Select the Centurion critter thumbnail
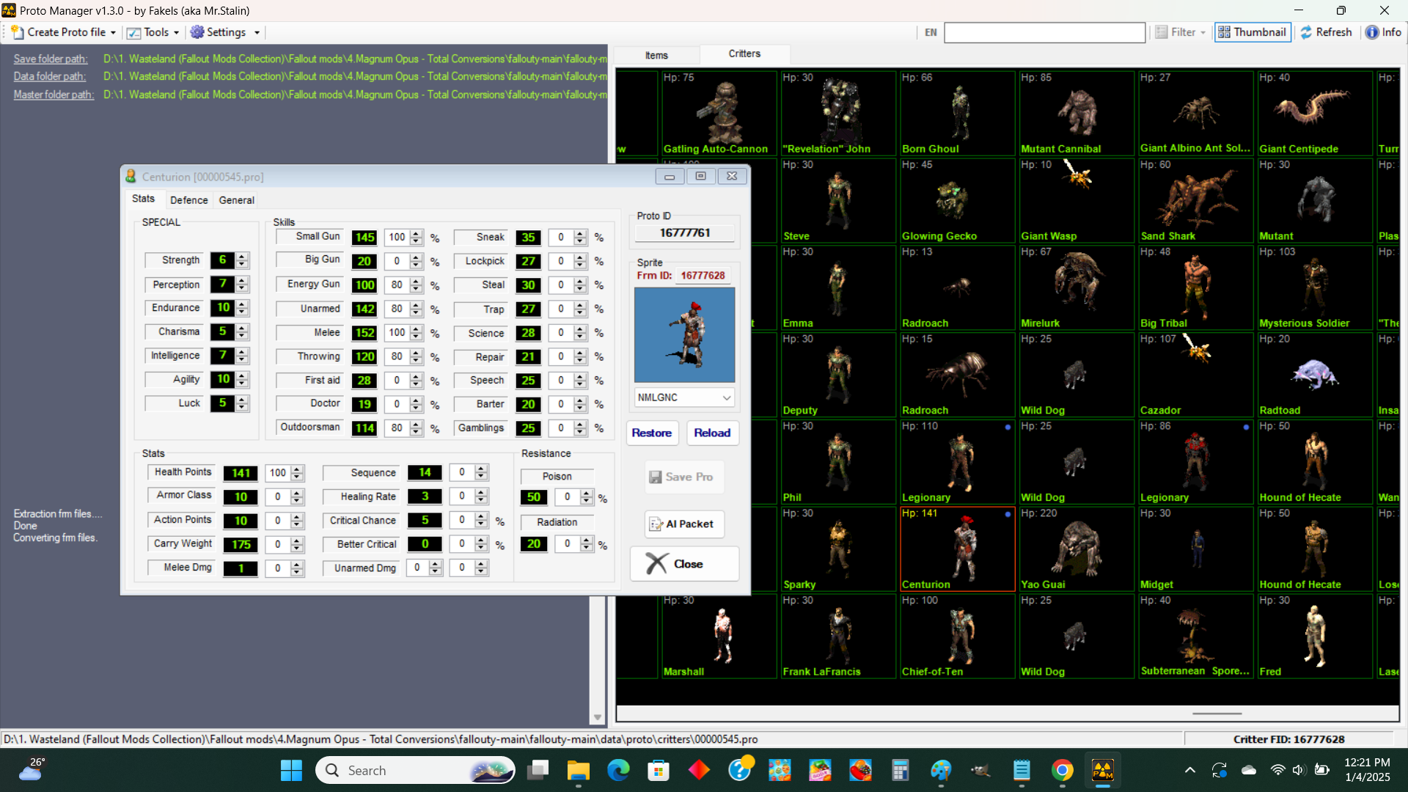Image resolution: width=1408 pixels, height=792 pixels. [x=958, y=549]
